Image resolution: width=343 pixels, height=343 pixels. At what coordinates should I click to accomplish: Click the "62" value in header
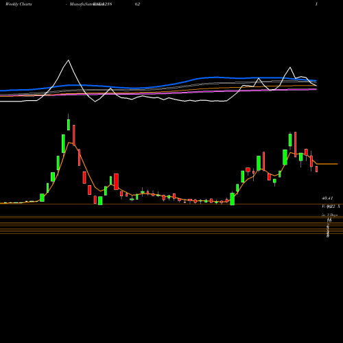point(137,4)
